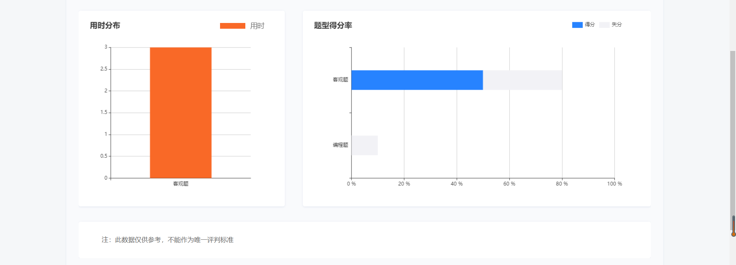This screenshot has height=265, width=736.
Task: Click the 2.5 y-axis tick label
Action: tap(104, 69)
